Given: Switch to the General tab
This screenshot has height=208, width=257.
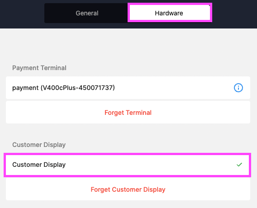Looking at the screenshot, I should [87, 13].
